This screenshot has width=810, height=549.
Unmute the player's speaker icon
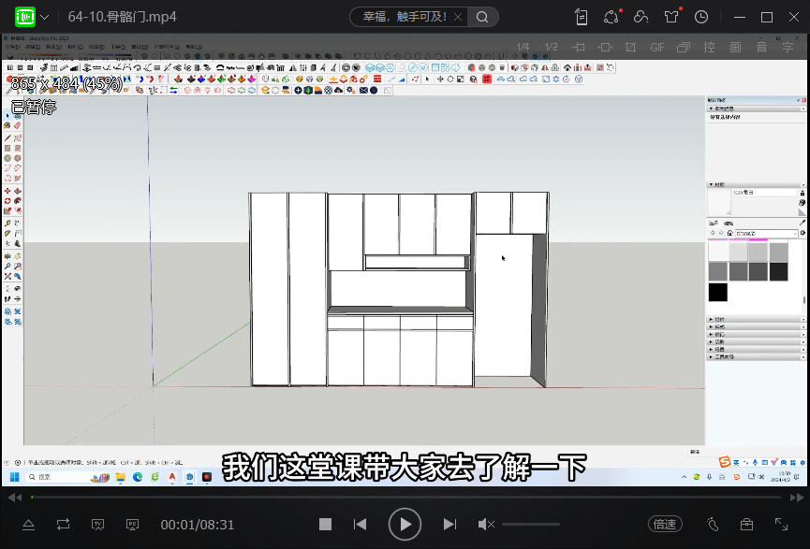(486, 525)
